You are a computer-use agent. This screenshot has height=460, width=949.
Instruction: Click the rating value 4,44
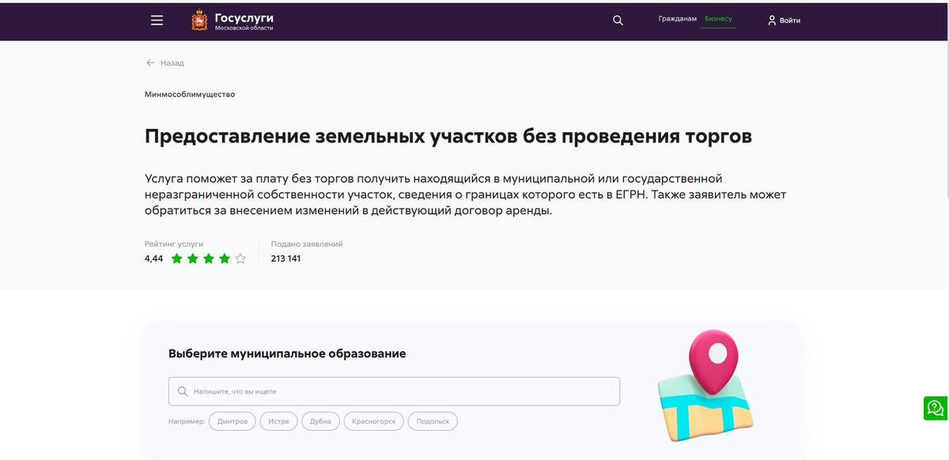tap(154, 258)
